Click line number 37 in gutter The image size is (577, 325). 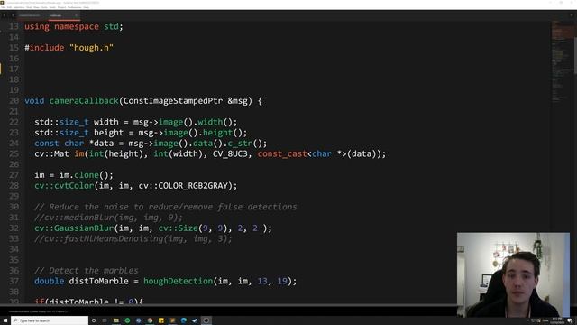pos(14,281)
